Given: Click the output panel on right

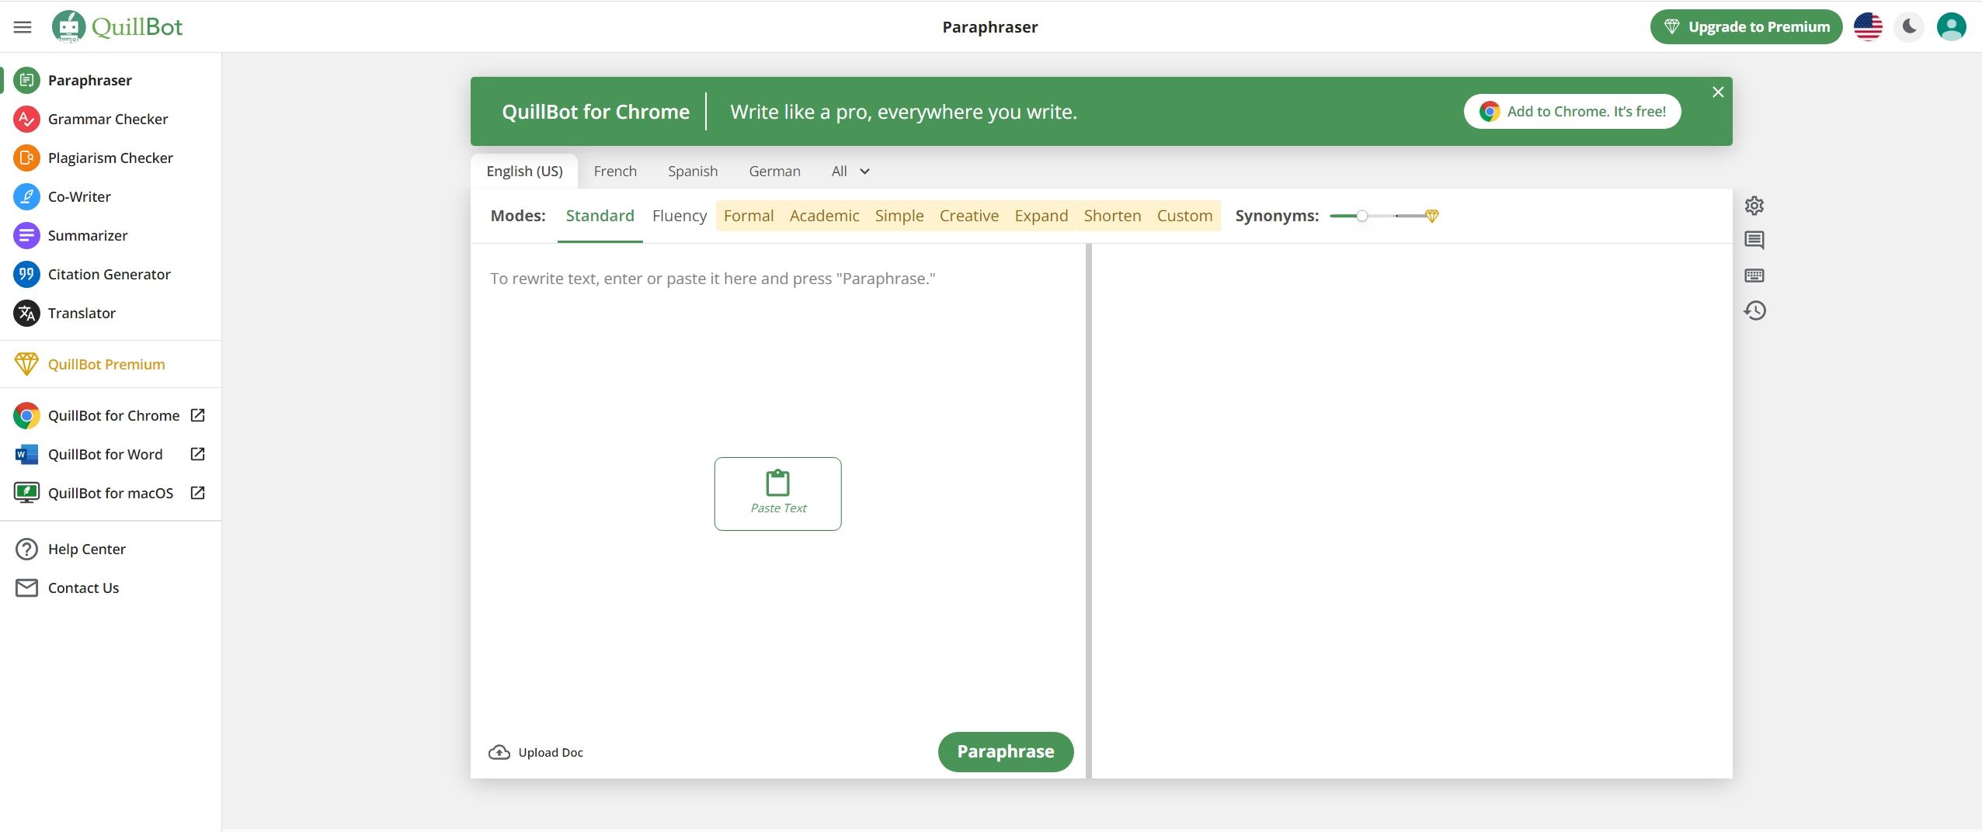Looking at the screenshot, I should tap(1412, 511).
